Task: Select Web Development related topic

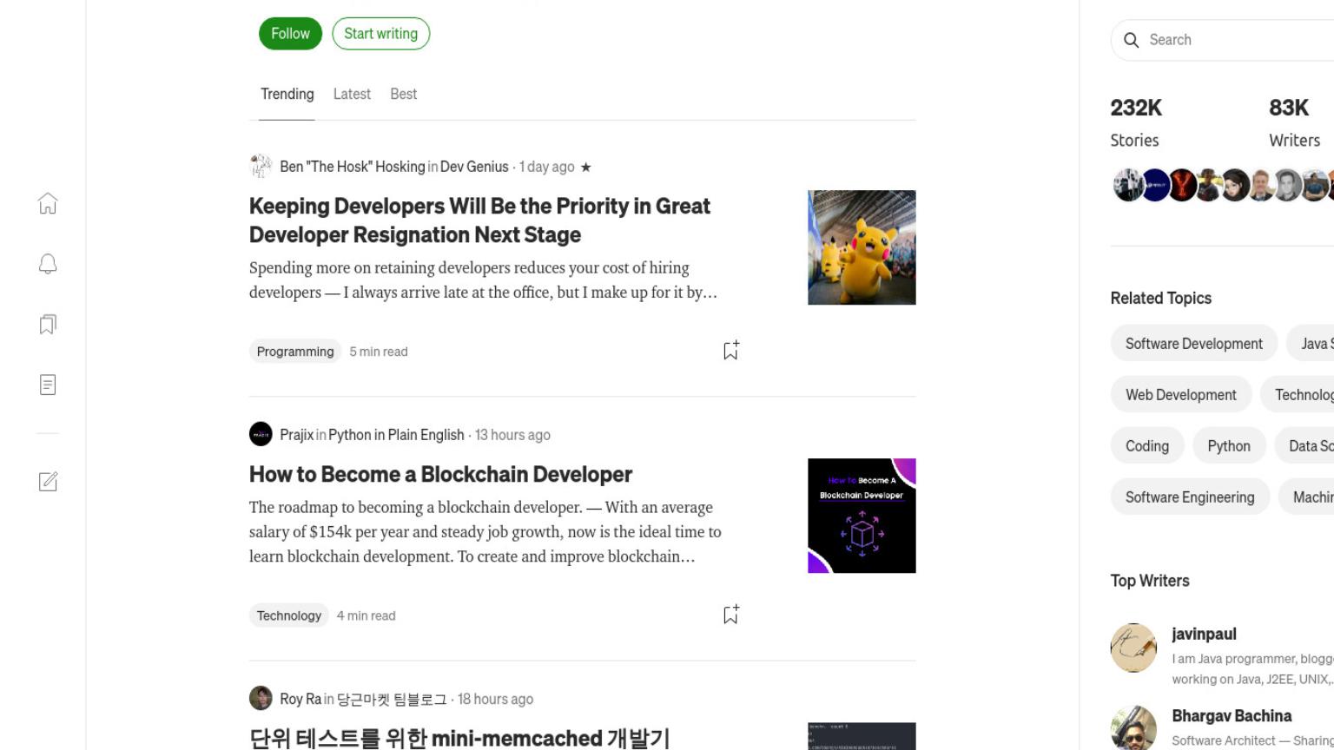Action: pos(1181,395)
